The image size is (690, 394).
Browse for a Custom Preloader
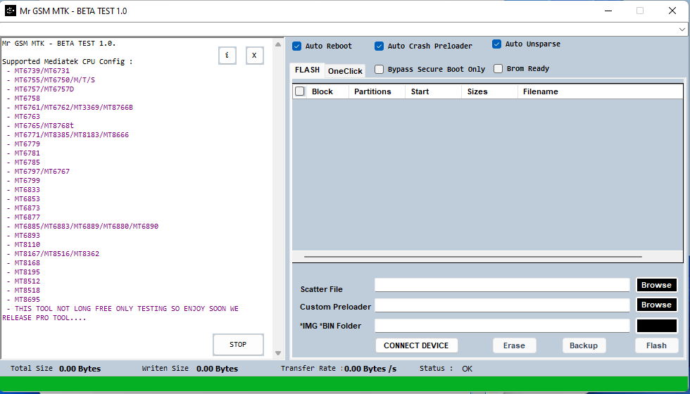coord(656,305)
